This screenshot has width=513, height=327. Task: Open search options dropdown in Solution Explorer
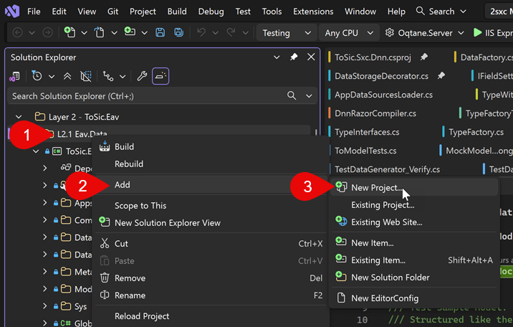309,96
